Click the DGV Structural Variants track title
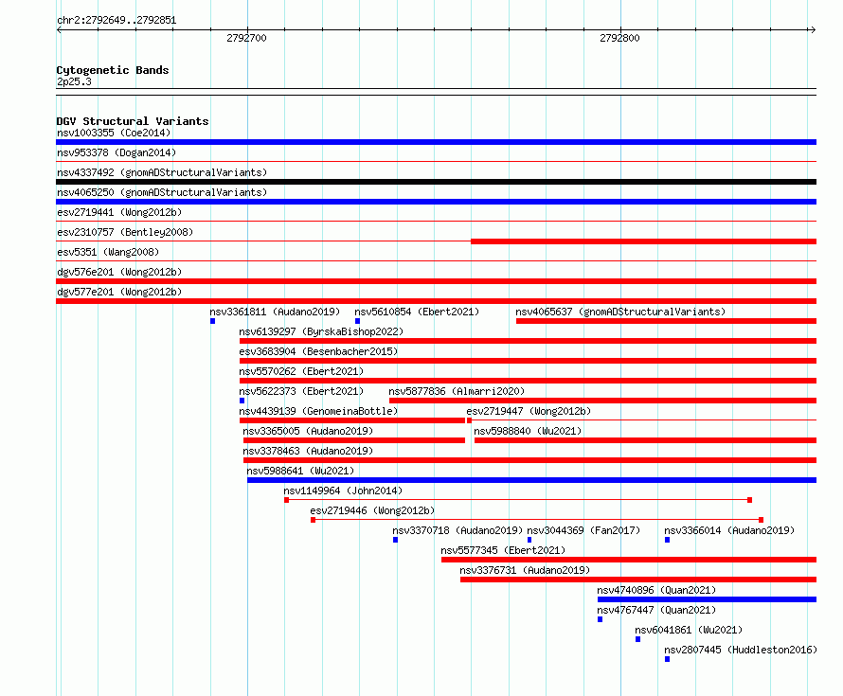Screen dimensions: 843x696 tap(133, 121)
